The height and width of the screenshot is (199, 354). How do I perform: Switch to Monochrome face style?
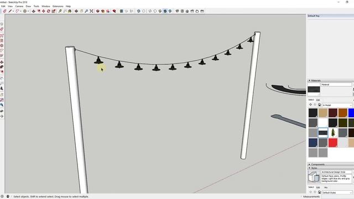point(170,11)
